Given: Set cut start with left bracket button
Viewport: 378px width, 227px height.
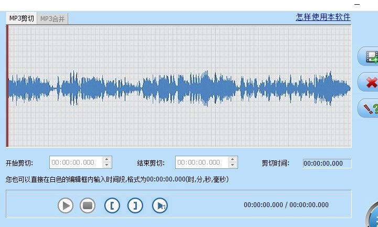Looking at the screenshot, I should [112, 206].
